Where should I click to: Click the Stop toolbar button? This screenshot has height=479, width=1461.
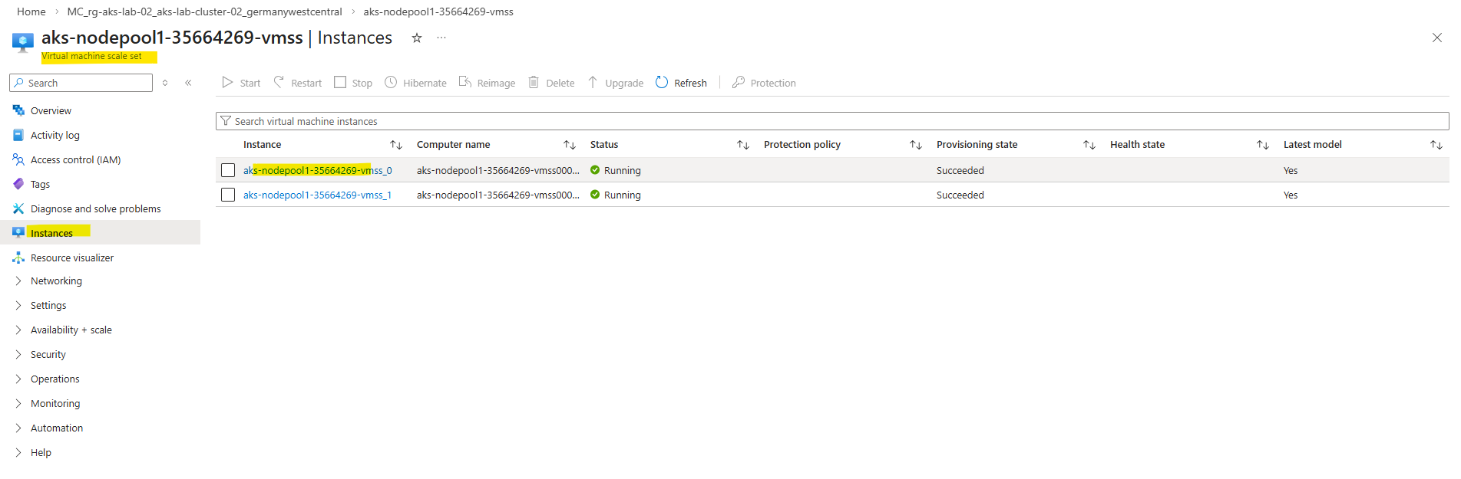(353, 83)
